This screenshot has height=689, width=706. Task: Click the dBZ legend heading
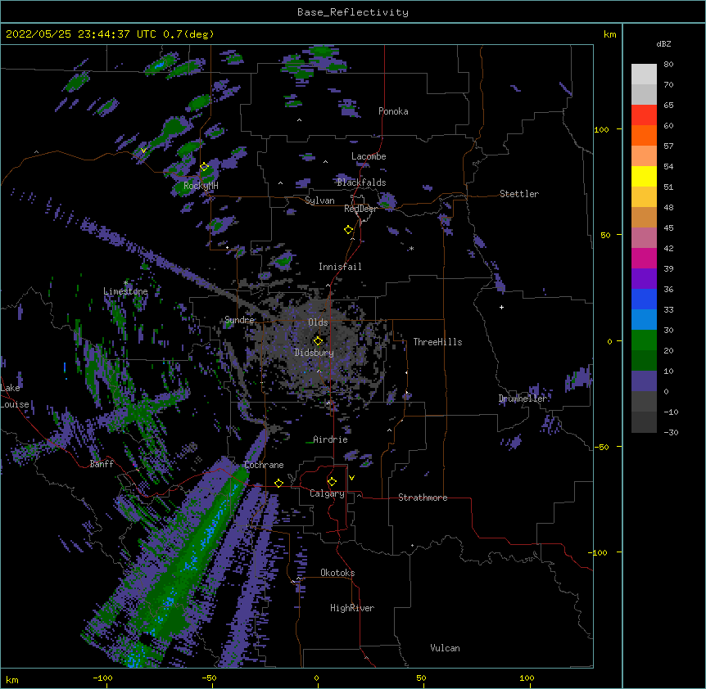[663, 44]
